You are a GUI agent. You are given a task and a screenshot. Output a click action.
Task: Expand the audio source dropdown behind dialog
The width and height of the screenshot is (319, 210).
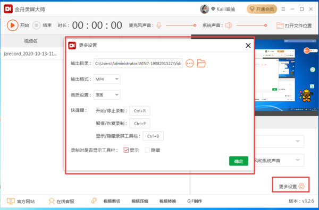pos(297,160)
